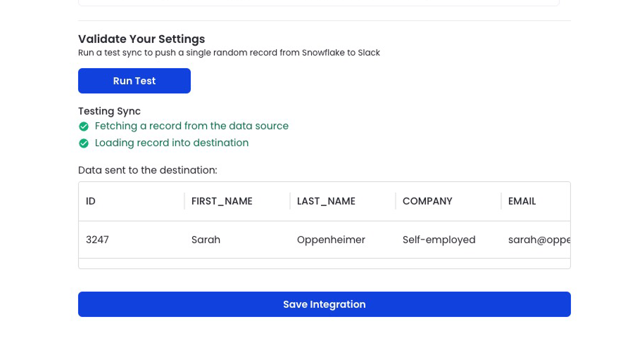Screen dimensions: 642x364
Task: Click the first name cell Sarah
Action: click(x=237, y=240)
